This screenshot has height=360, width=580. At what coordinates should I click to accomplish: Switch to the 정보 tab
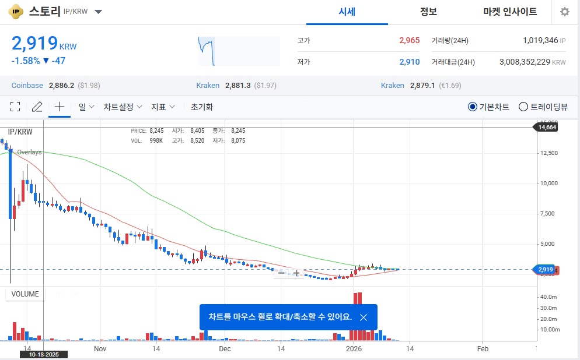click(x=428, y=12)
